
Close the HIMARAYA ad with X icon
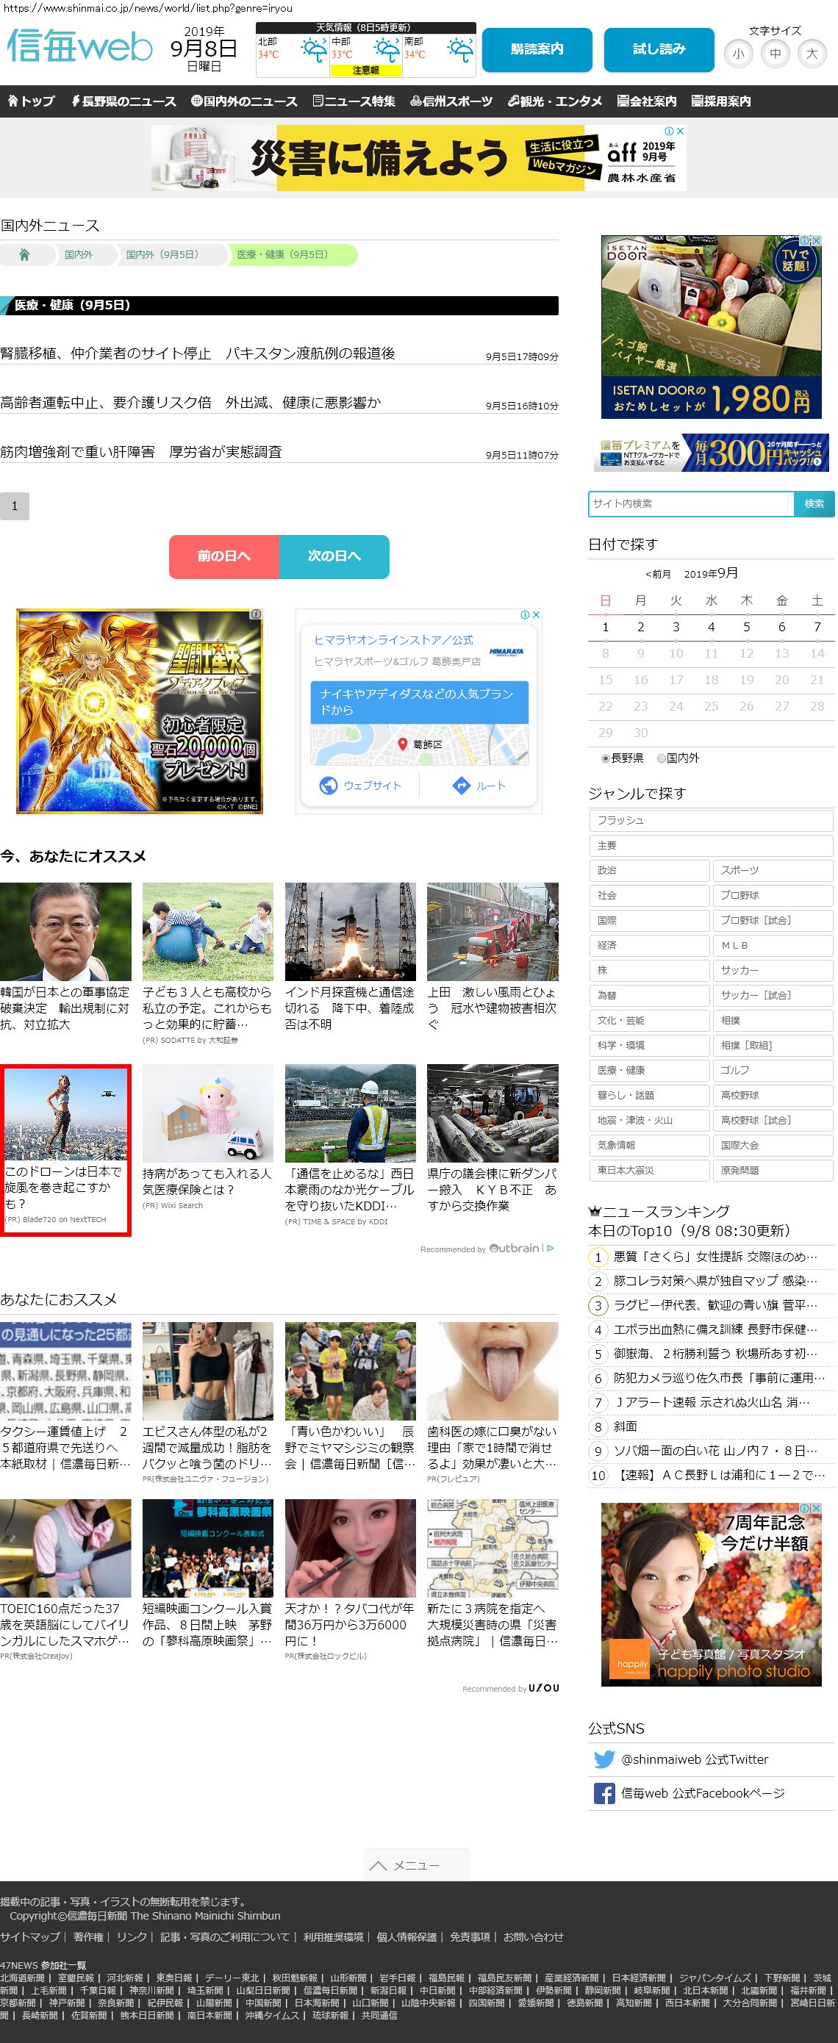click(536, 614)
